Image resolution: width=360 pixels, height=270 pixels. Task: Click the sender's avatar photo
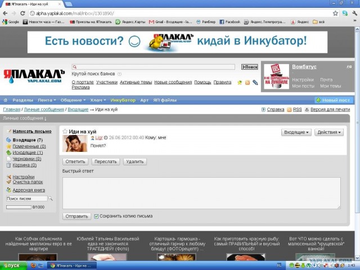click(75, 143)
